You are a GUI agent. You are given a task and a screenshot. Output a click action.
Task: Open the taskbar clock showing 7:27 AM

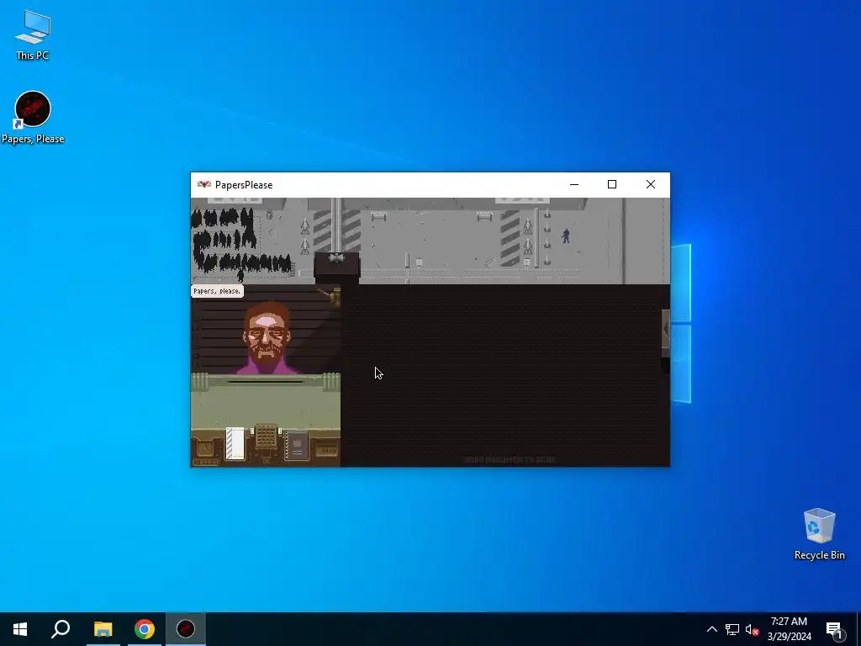click(789, 629)
